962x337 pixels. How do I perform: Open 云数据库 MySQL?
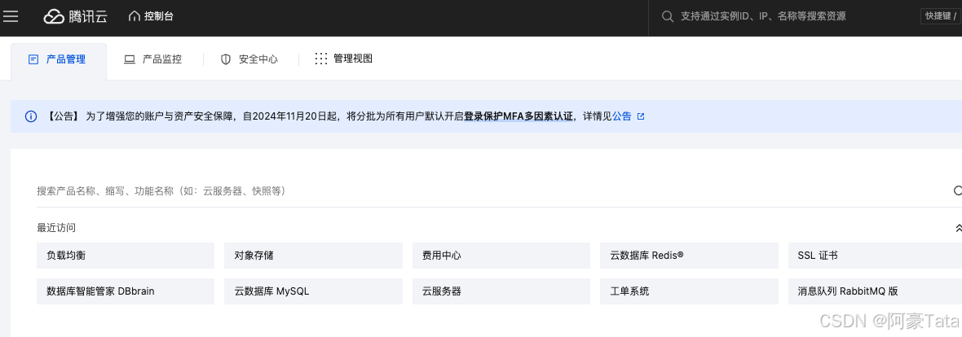click(x=314, y=291)
